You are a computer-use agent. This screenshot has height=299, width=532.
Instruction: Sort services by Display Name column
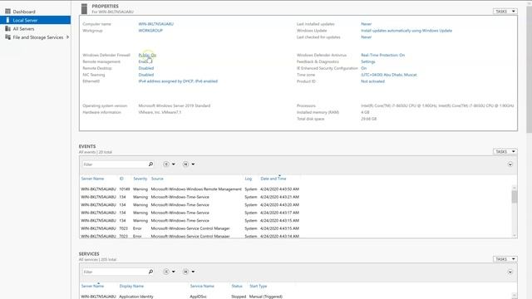tap(131, 286)
